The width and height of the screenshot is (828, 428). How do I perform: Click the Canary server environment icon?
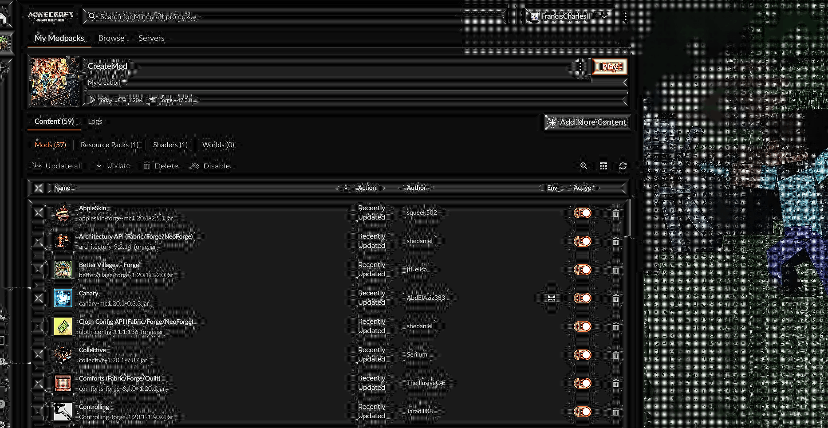[x=552, y=298]
